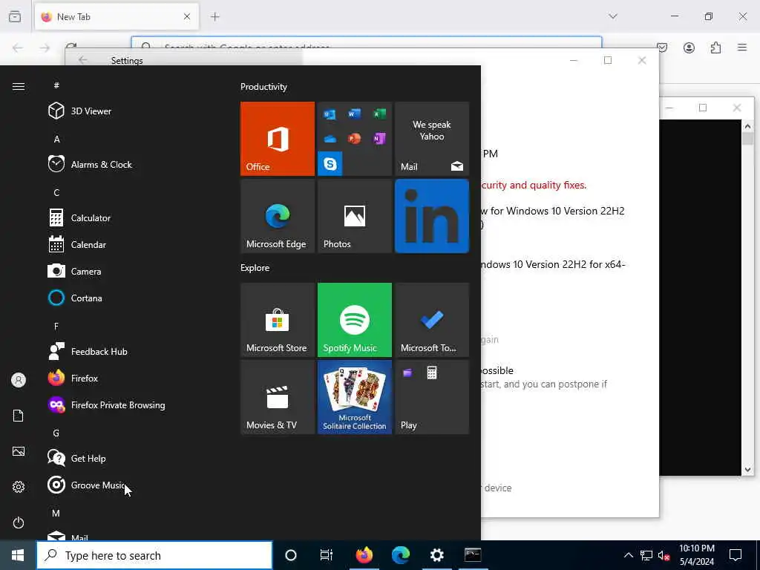
Task: Select the Productivity group title
Action: pyautogui.click(x=263, y=87)
